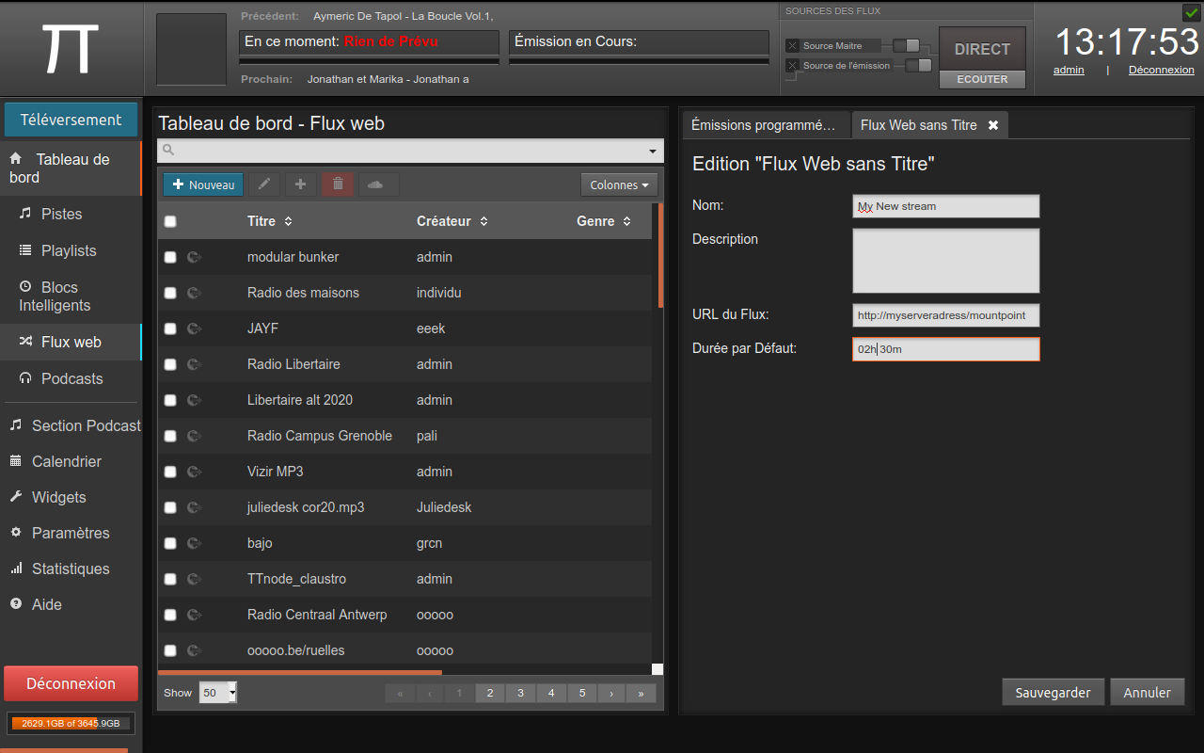Open Calendrier from the sidebar

point(66,461)
